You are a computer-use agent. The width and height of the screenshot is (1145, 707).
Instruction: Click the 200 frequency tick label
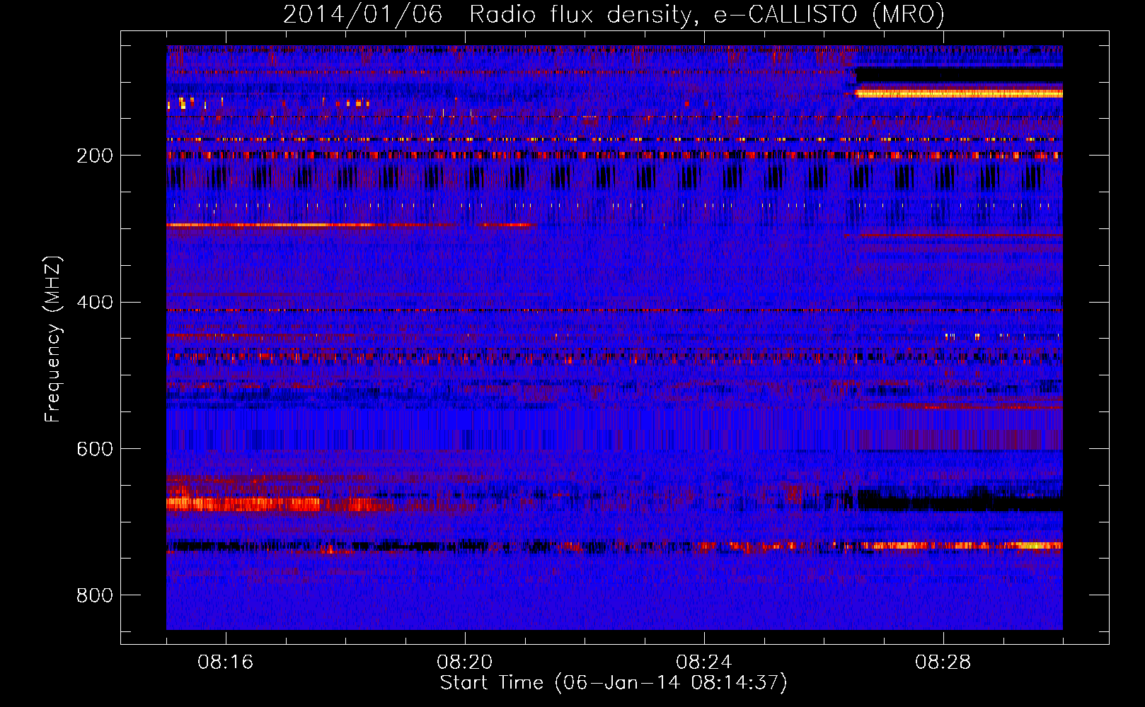tap(95, 156)
